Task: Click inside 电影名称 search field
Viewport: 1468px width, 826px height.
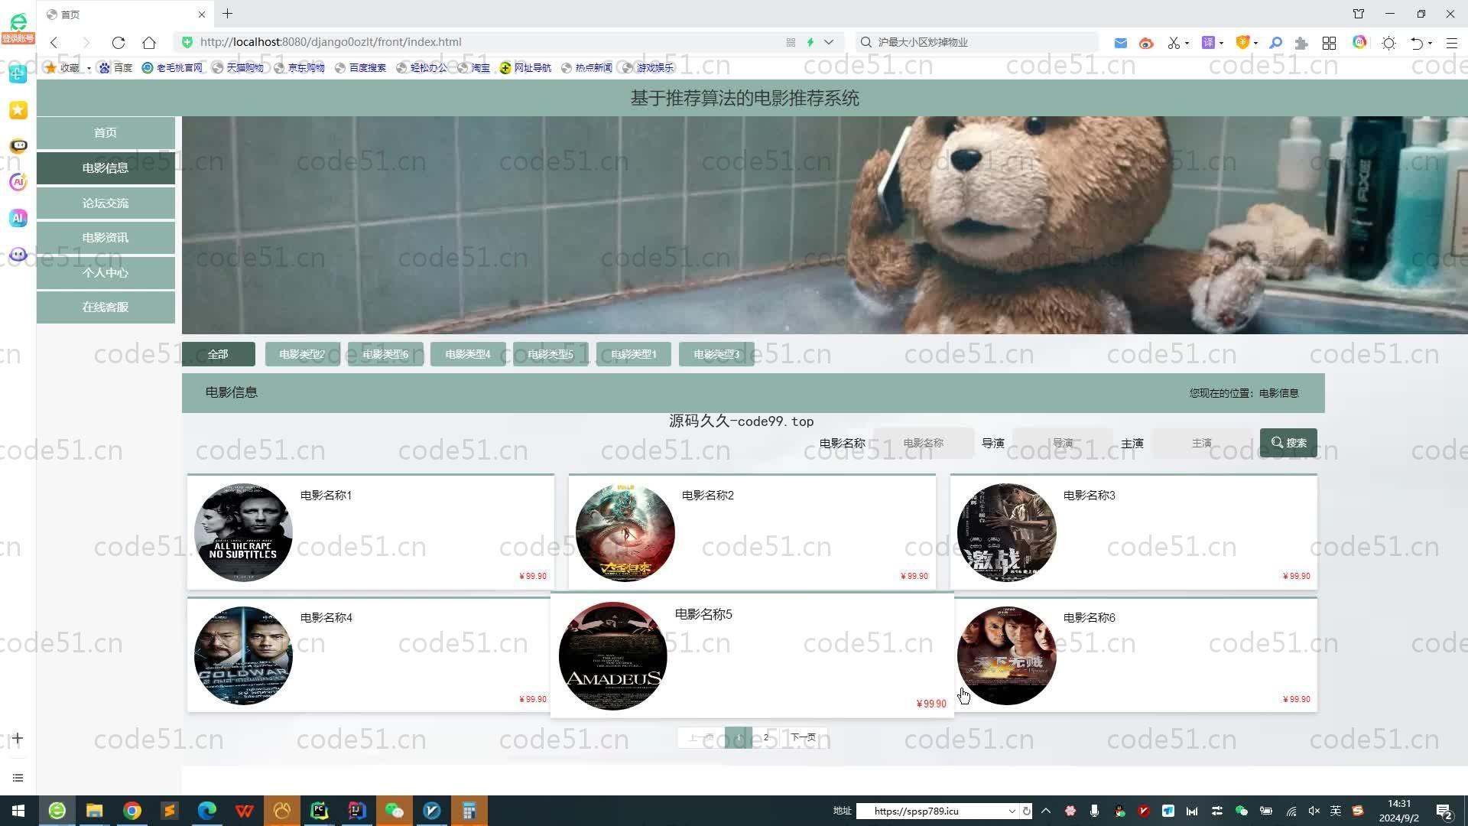Action: pos(924,443)
